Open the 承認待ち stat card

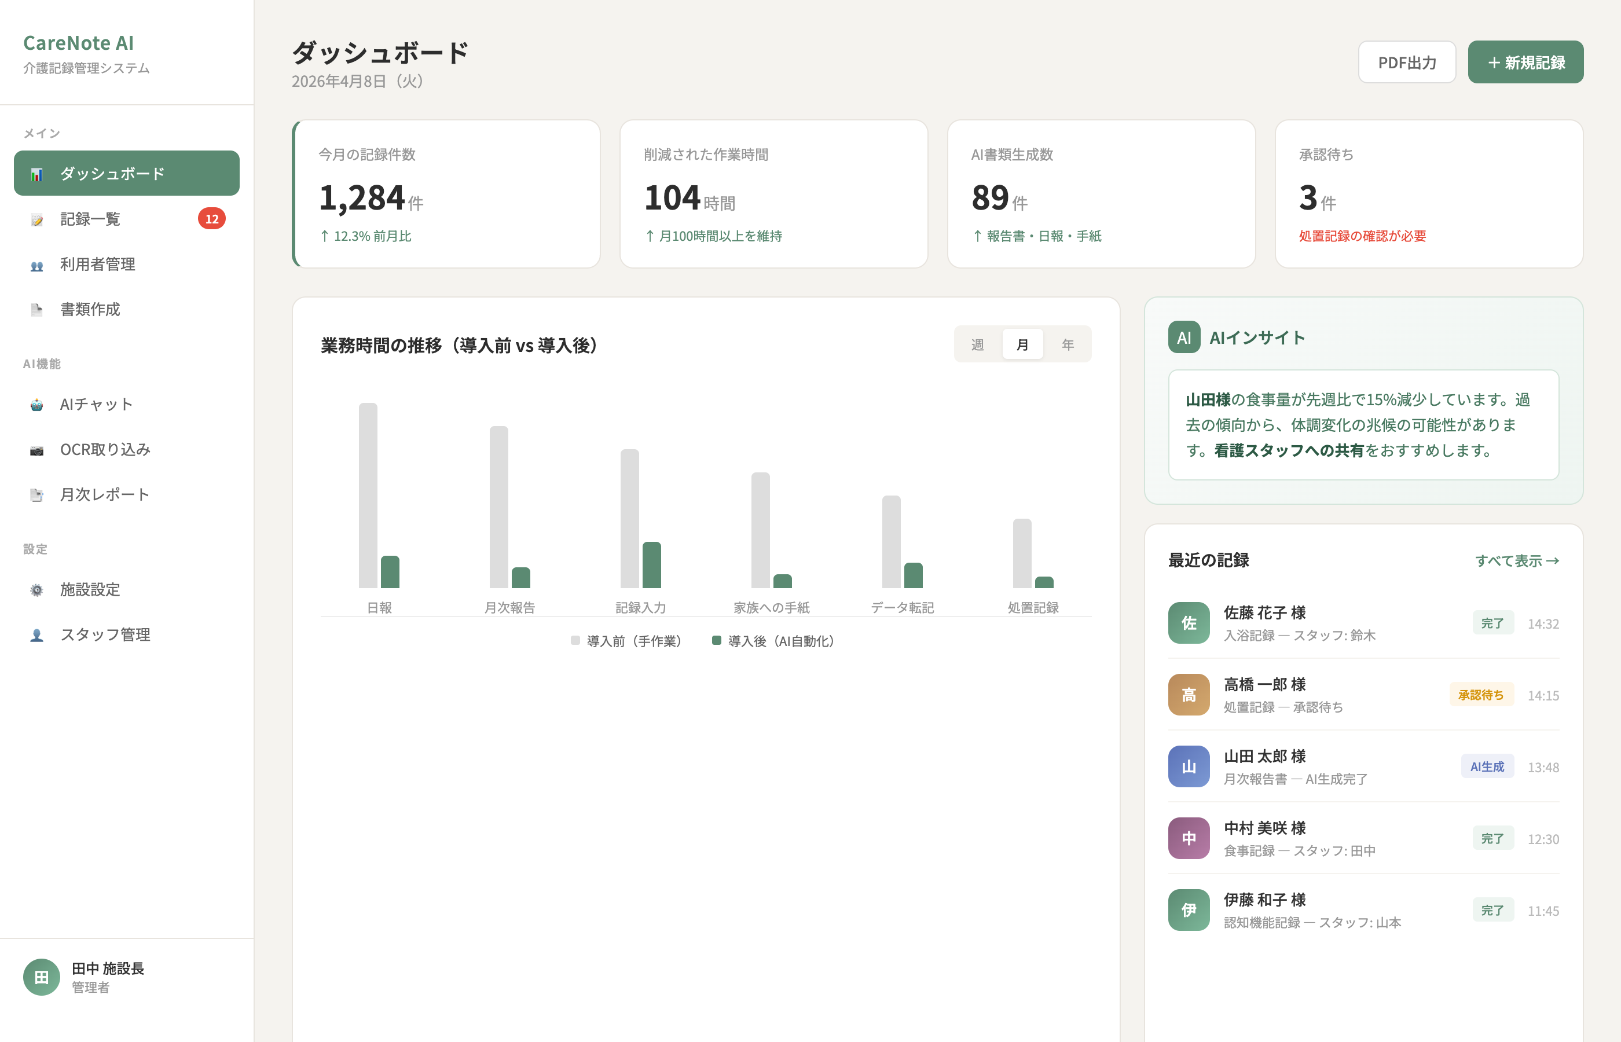1428,194
